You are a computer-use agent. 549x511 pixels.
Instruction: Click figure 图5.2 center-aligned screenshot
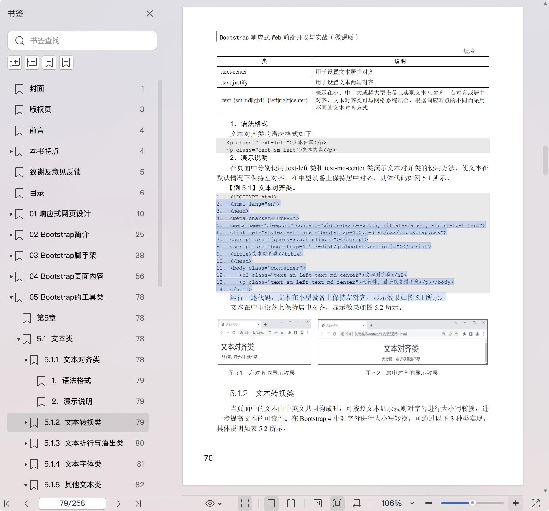coord(403,342)
